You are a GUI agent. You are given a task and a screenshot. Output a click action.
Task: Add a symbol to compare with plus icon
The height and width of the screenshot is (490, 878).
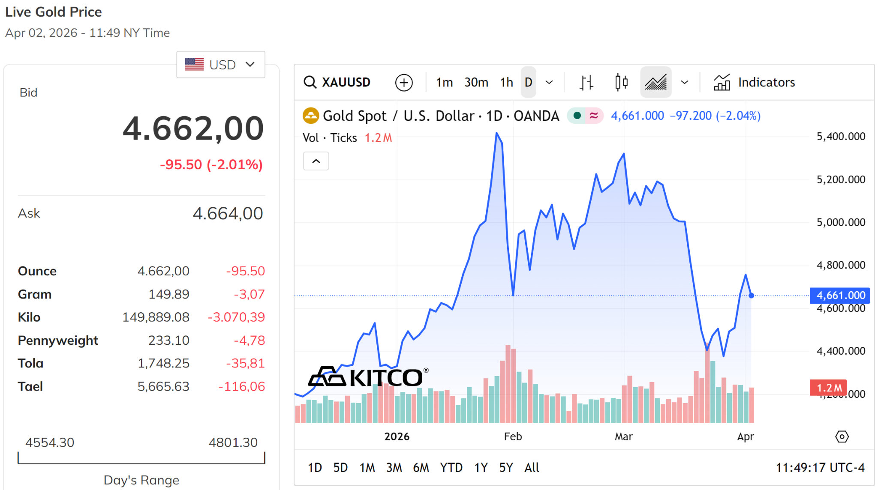(404, 82)
